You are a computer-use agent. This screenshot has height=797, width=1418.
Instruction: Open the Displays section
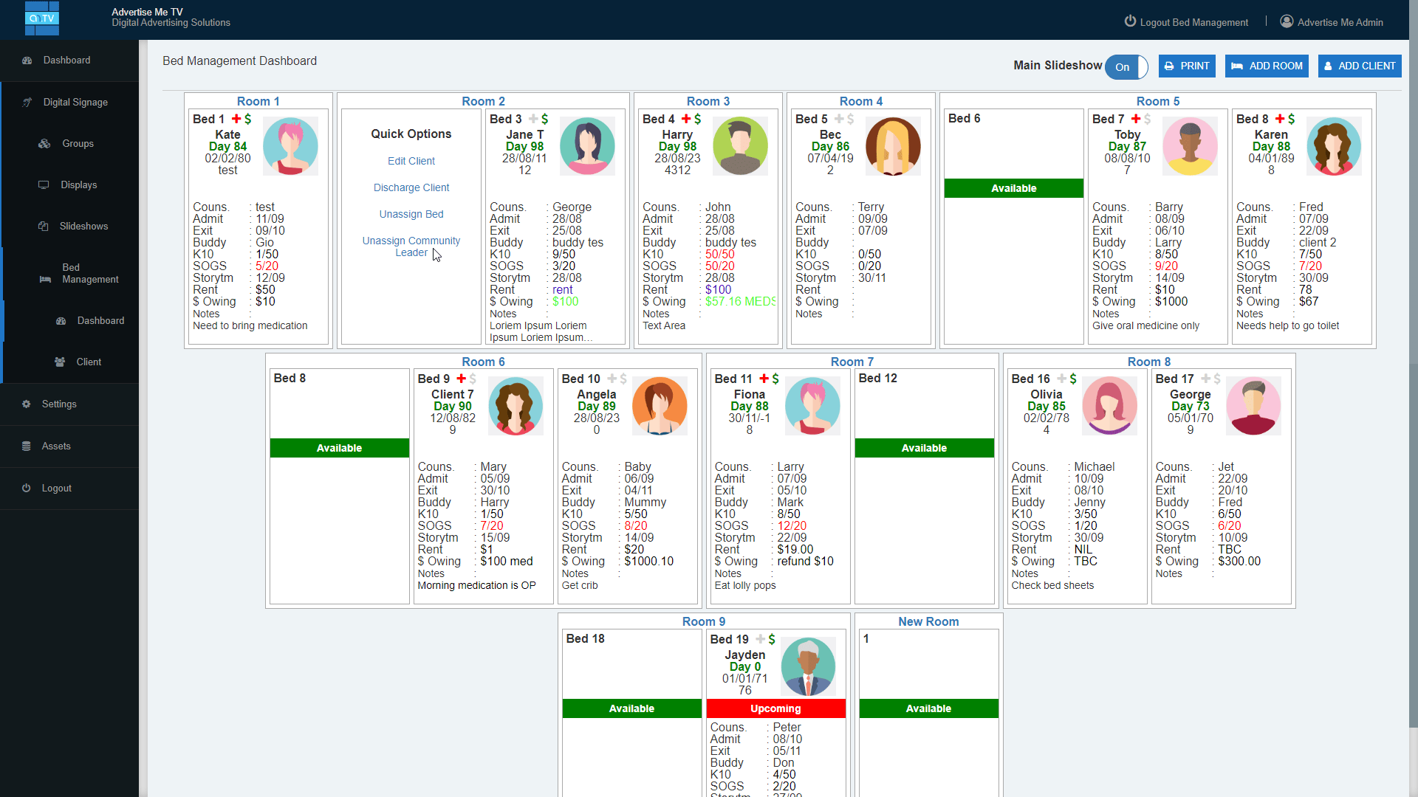click(x=79, y=184)
